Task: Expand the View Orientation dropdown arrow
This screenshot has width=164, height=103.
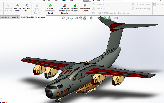Action: (88, 18)
